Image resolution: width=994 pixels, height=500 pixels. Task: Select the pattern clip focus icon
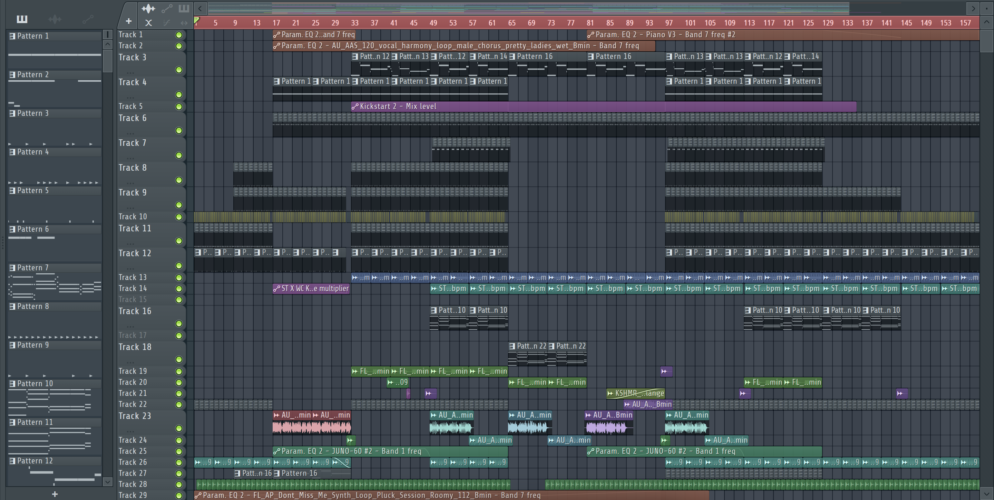[x=184, y=8]
